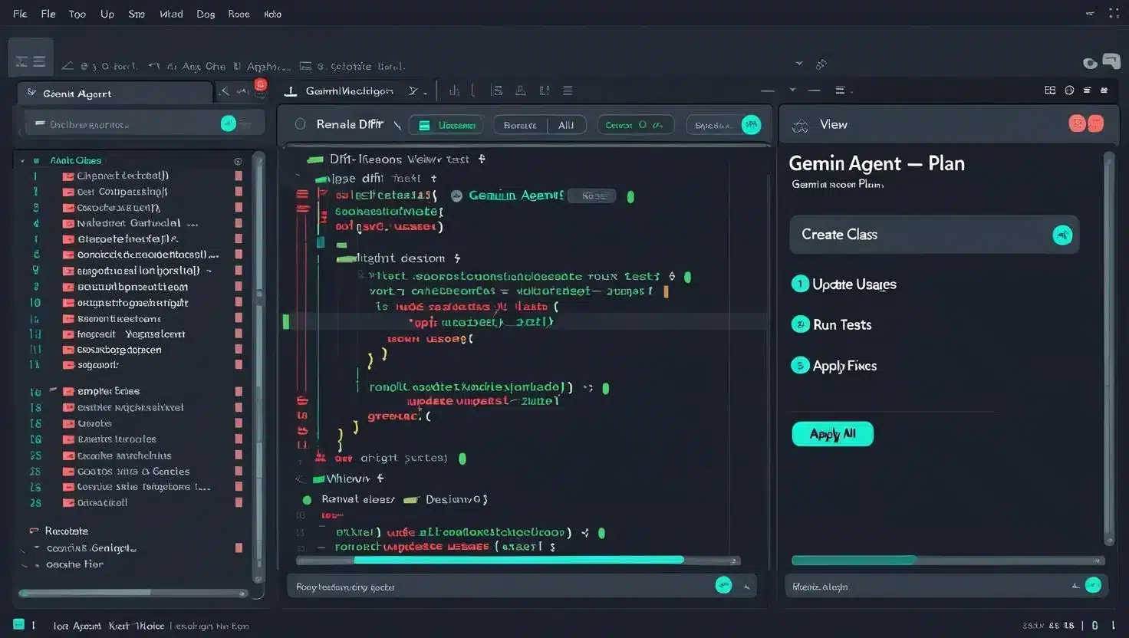Screen dimensions: 1129x638
Task: Click the link icon in the top toolbar
Action: coord(821,64)
